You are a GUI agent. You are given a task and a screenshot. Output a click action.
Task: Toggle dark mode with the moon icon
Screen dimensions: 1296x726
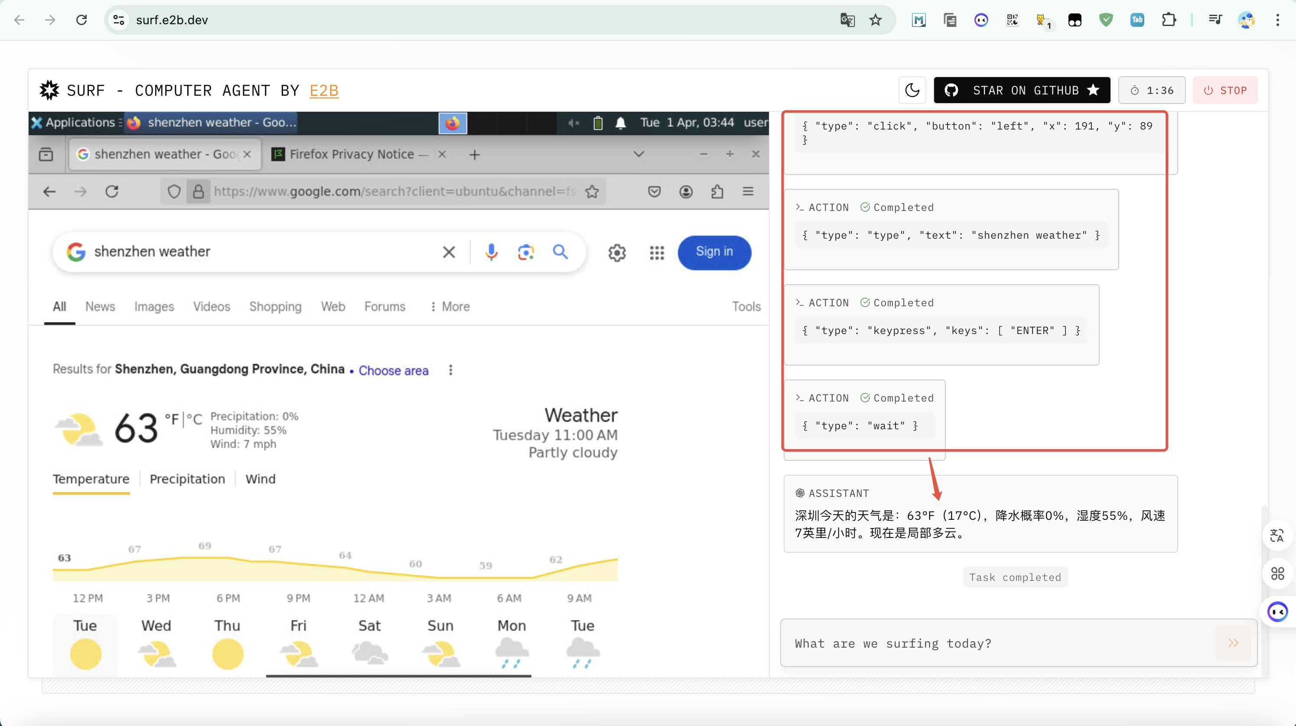[912, 91]
